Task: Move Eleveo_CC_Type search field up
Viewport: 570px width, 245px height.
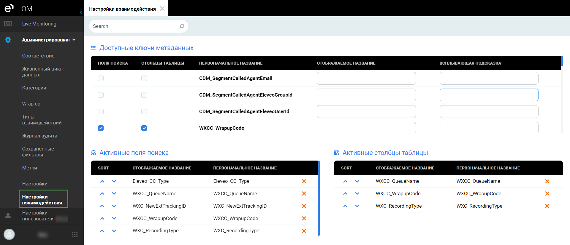Action: click(x=102, y=181)
